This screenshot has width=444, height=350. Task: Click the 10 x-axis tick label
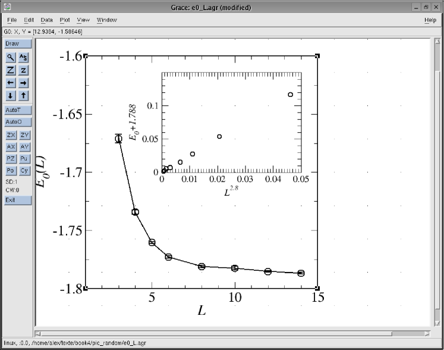click(235, 297)
